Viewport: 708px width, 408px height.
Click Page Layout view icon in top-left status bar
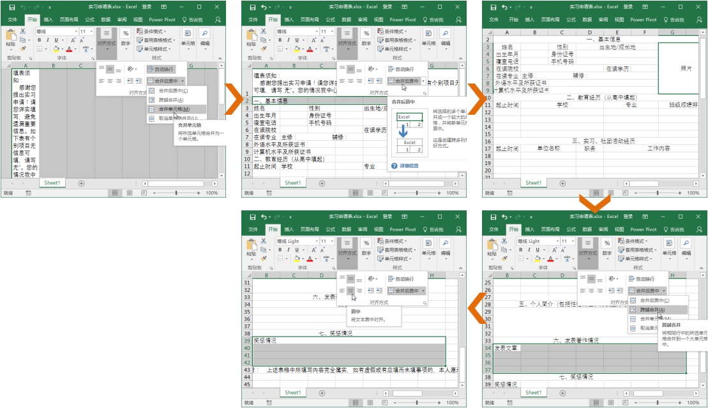130,193
